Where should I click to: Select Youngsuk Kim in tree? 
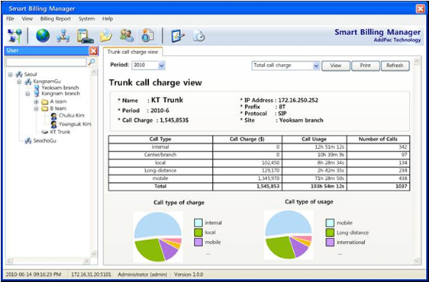(75, 124)
